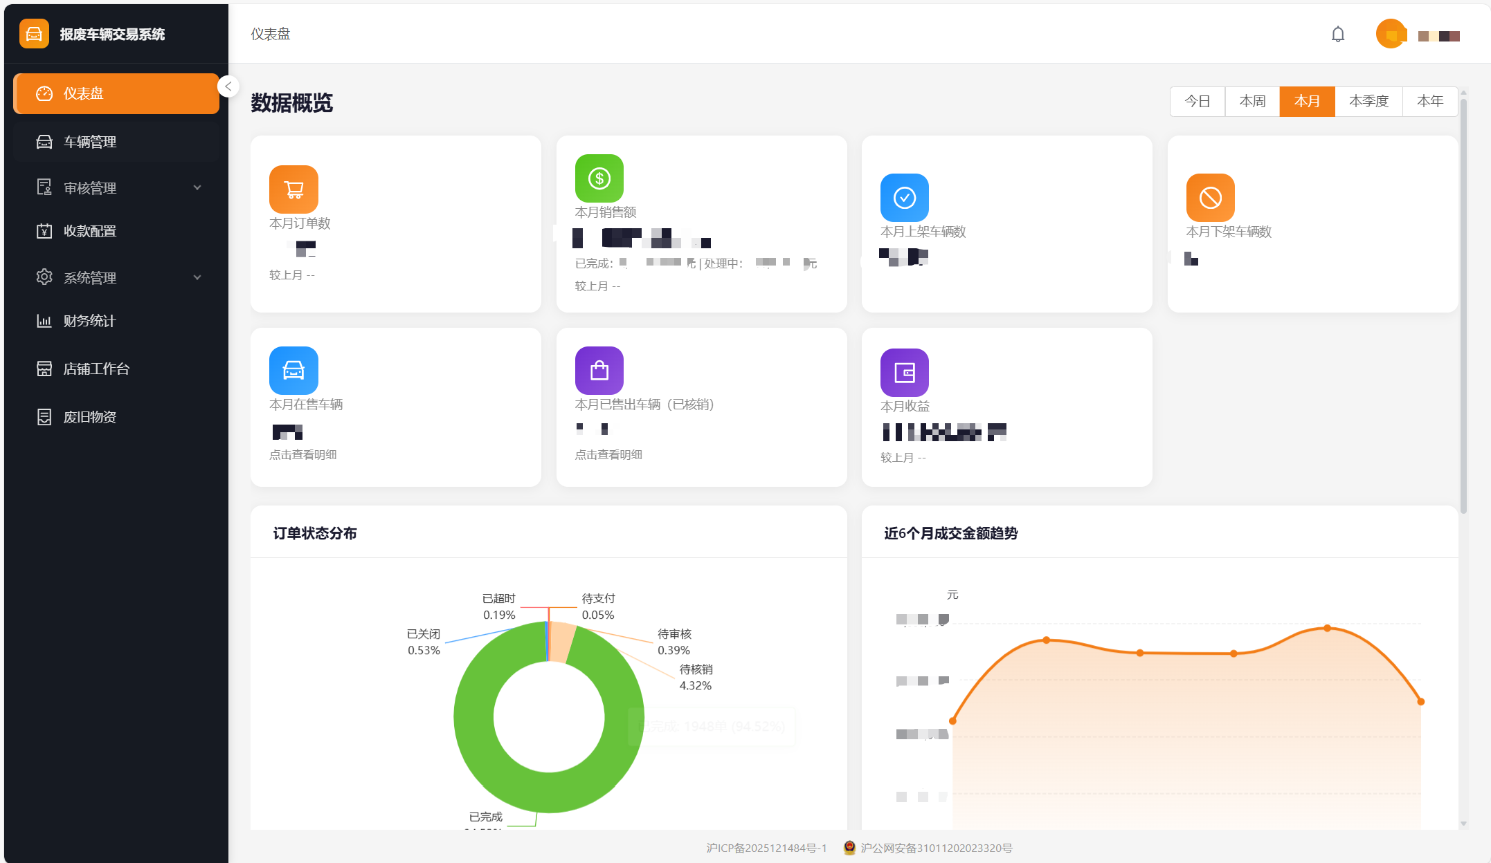Select the 本季度 time range option

[1368, 102]
